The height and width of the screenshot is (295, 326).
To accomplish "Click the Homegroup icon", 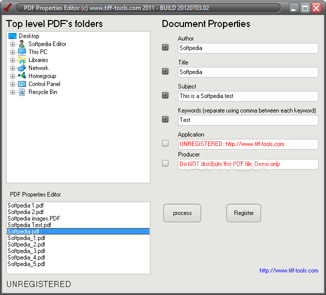I will (22, 75).
